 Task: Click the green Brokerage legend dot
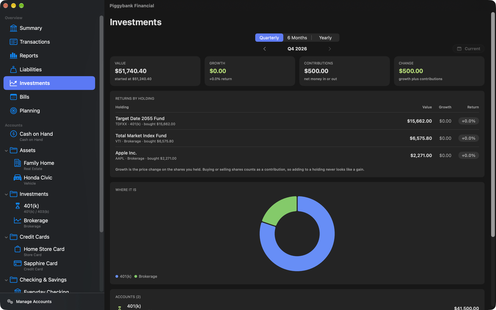point(136,277)
